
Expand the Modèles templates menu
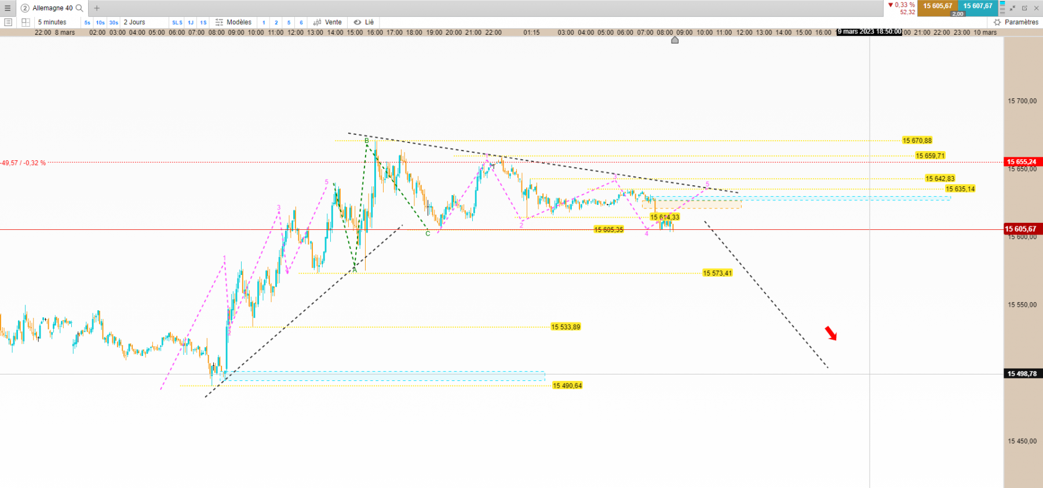(x=234, y=22)
